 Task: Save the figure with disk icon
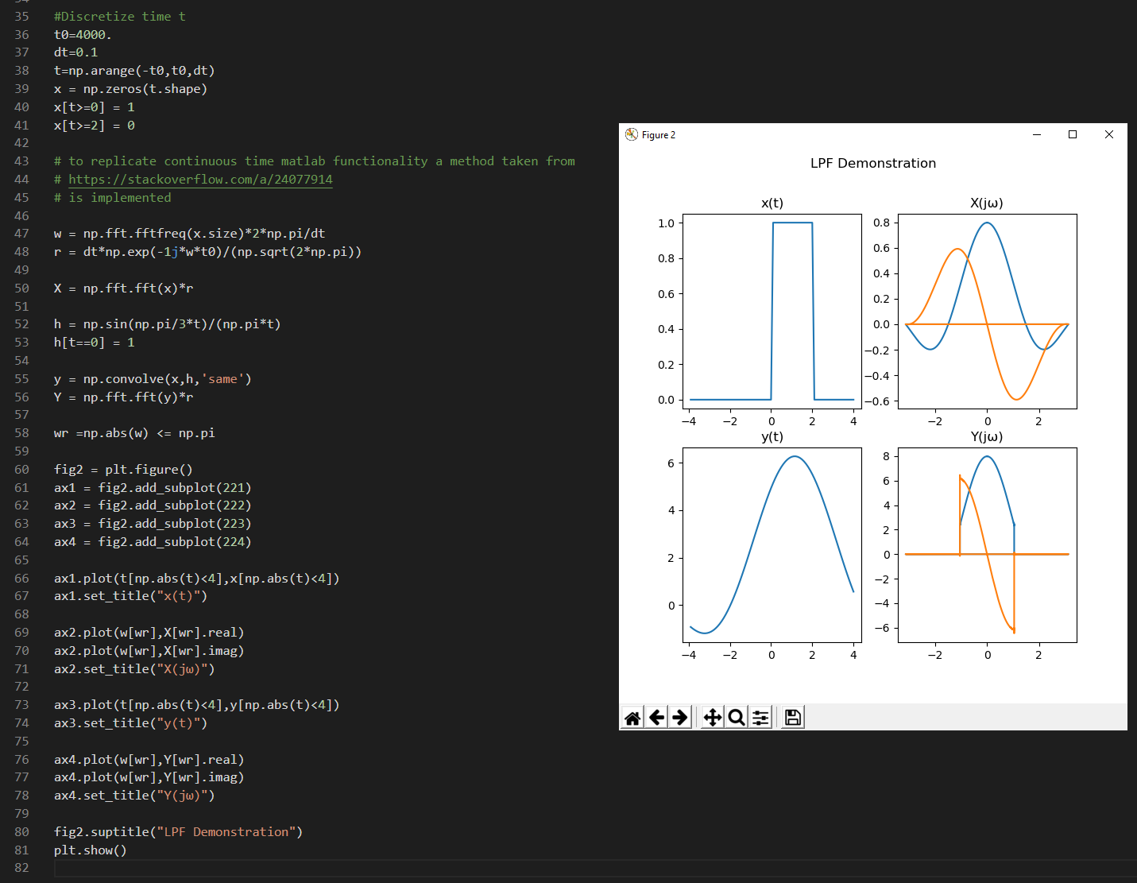[793, 718]
